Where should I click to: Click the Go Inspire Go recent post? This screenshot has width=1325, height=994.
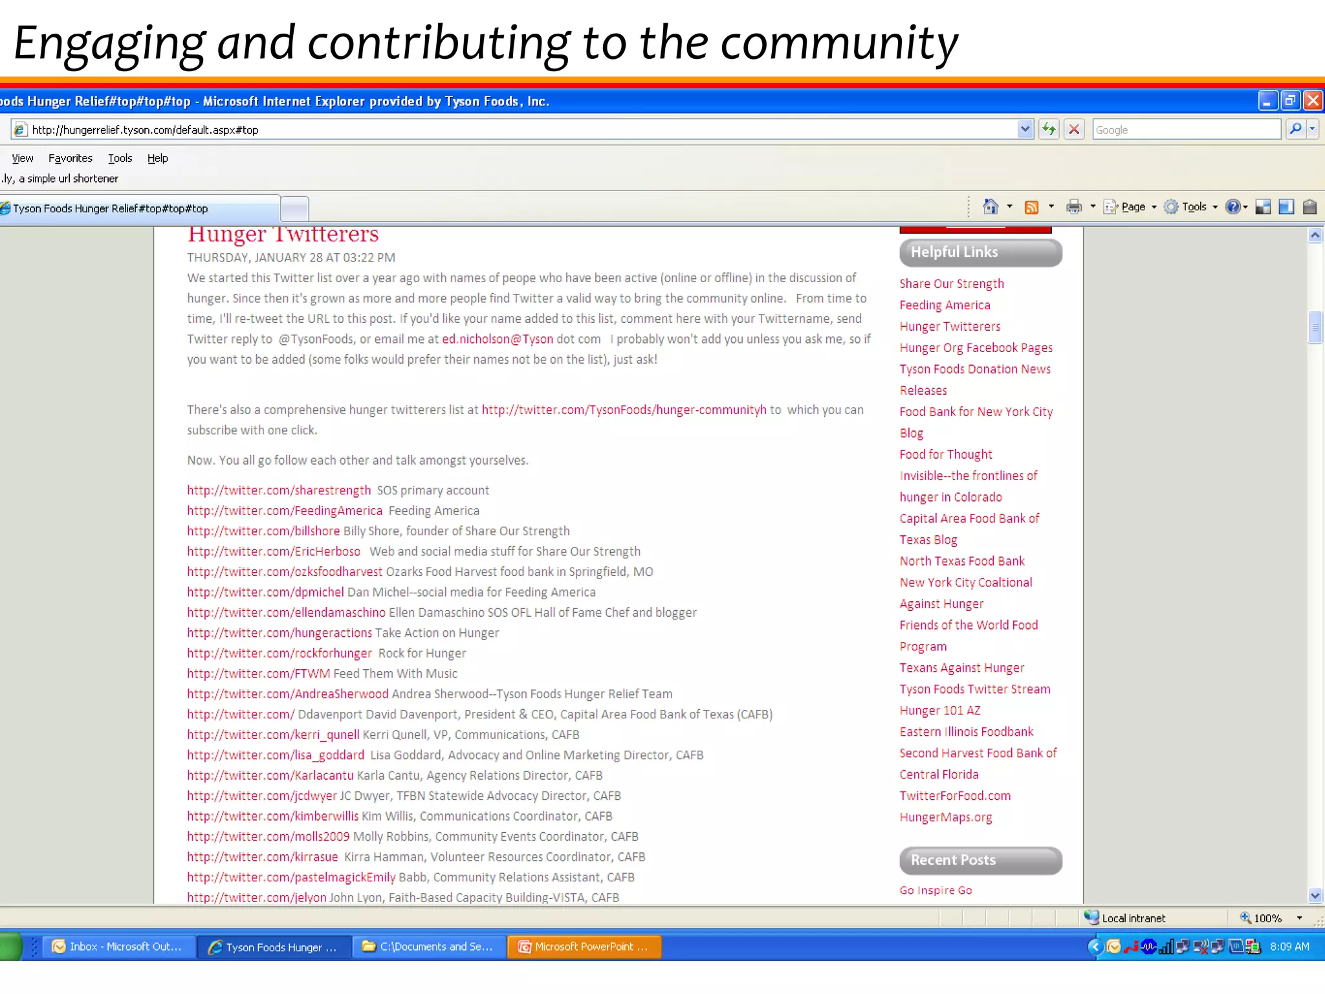pos(936,890)
